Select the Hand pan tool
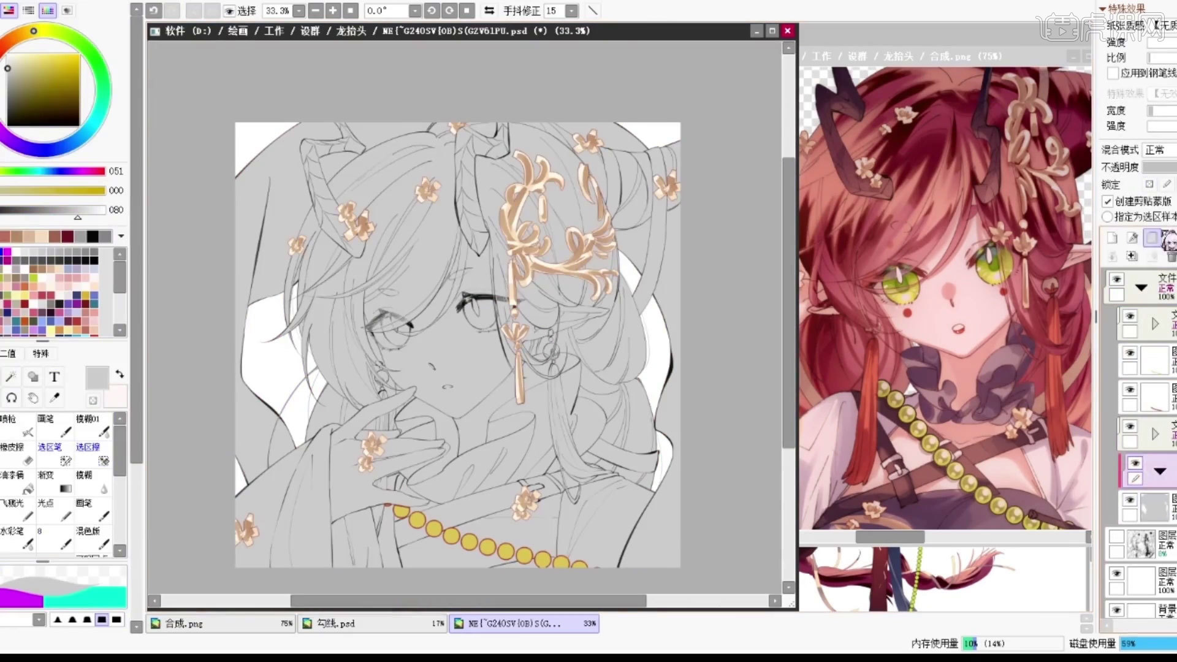Viewport: 1177px width, 662px height. (x=33, y=398)
